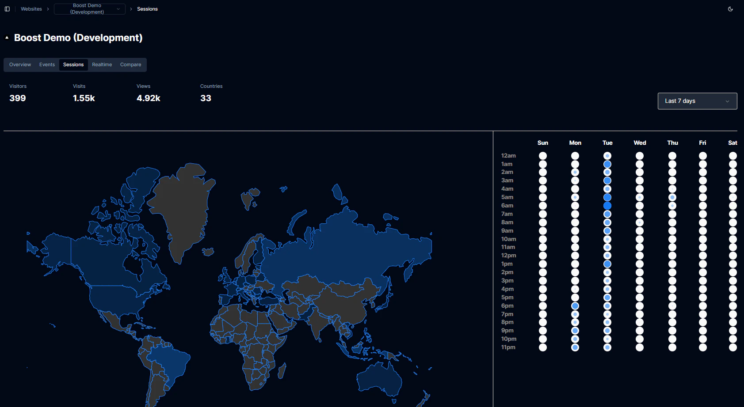744x407 pixels.
Task: Click the Wed column header
Action: pyautogui.click(x=640, y=143)
